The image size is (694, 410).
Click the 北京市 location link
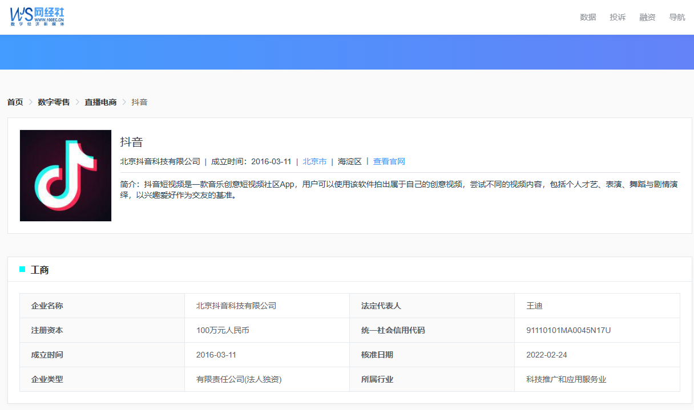314,161
